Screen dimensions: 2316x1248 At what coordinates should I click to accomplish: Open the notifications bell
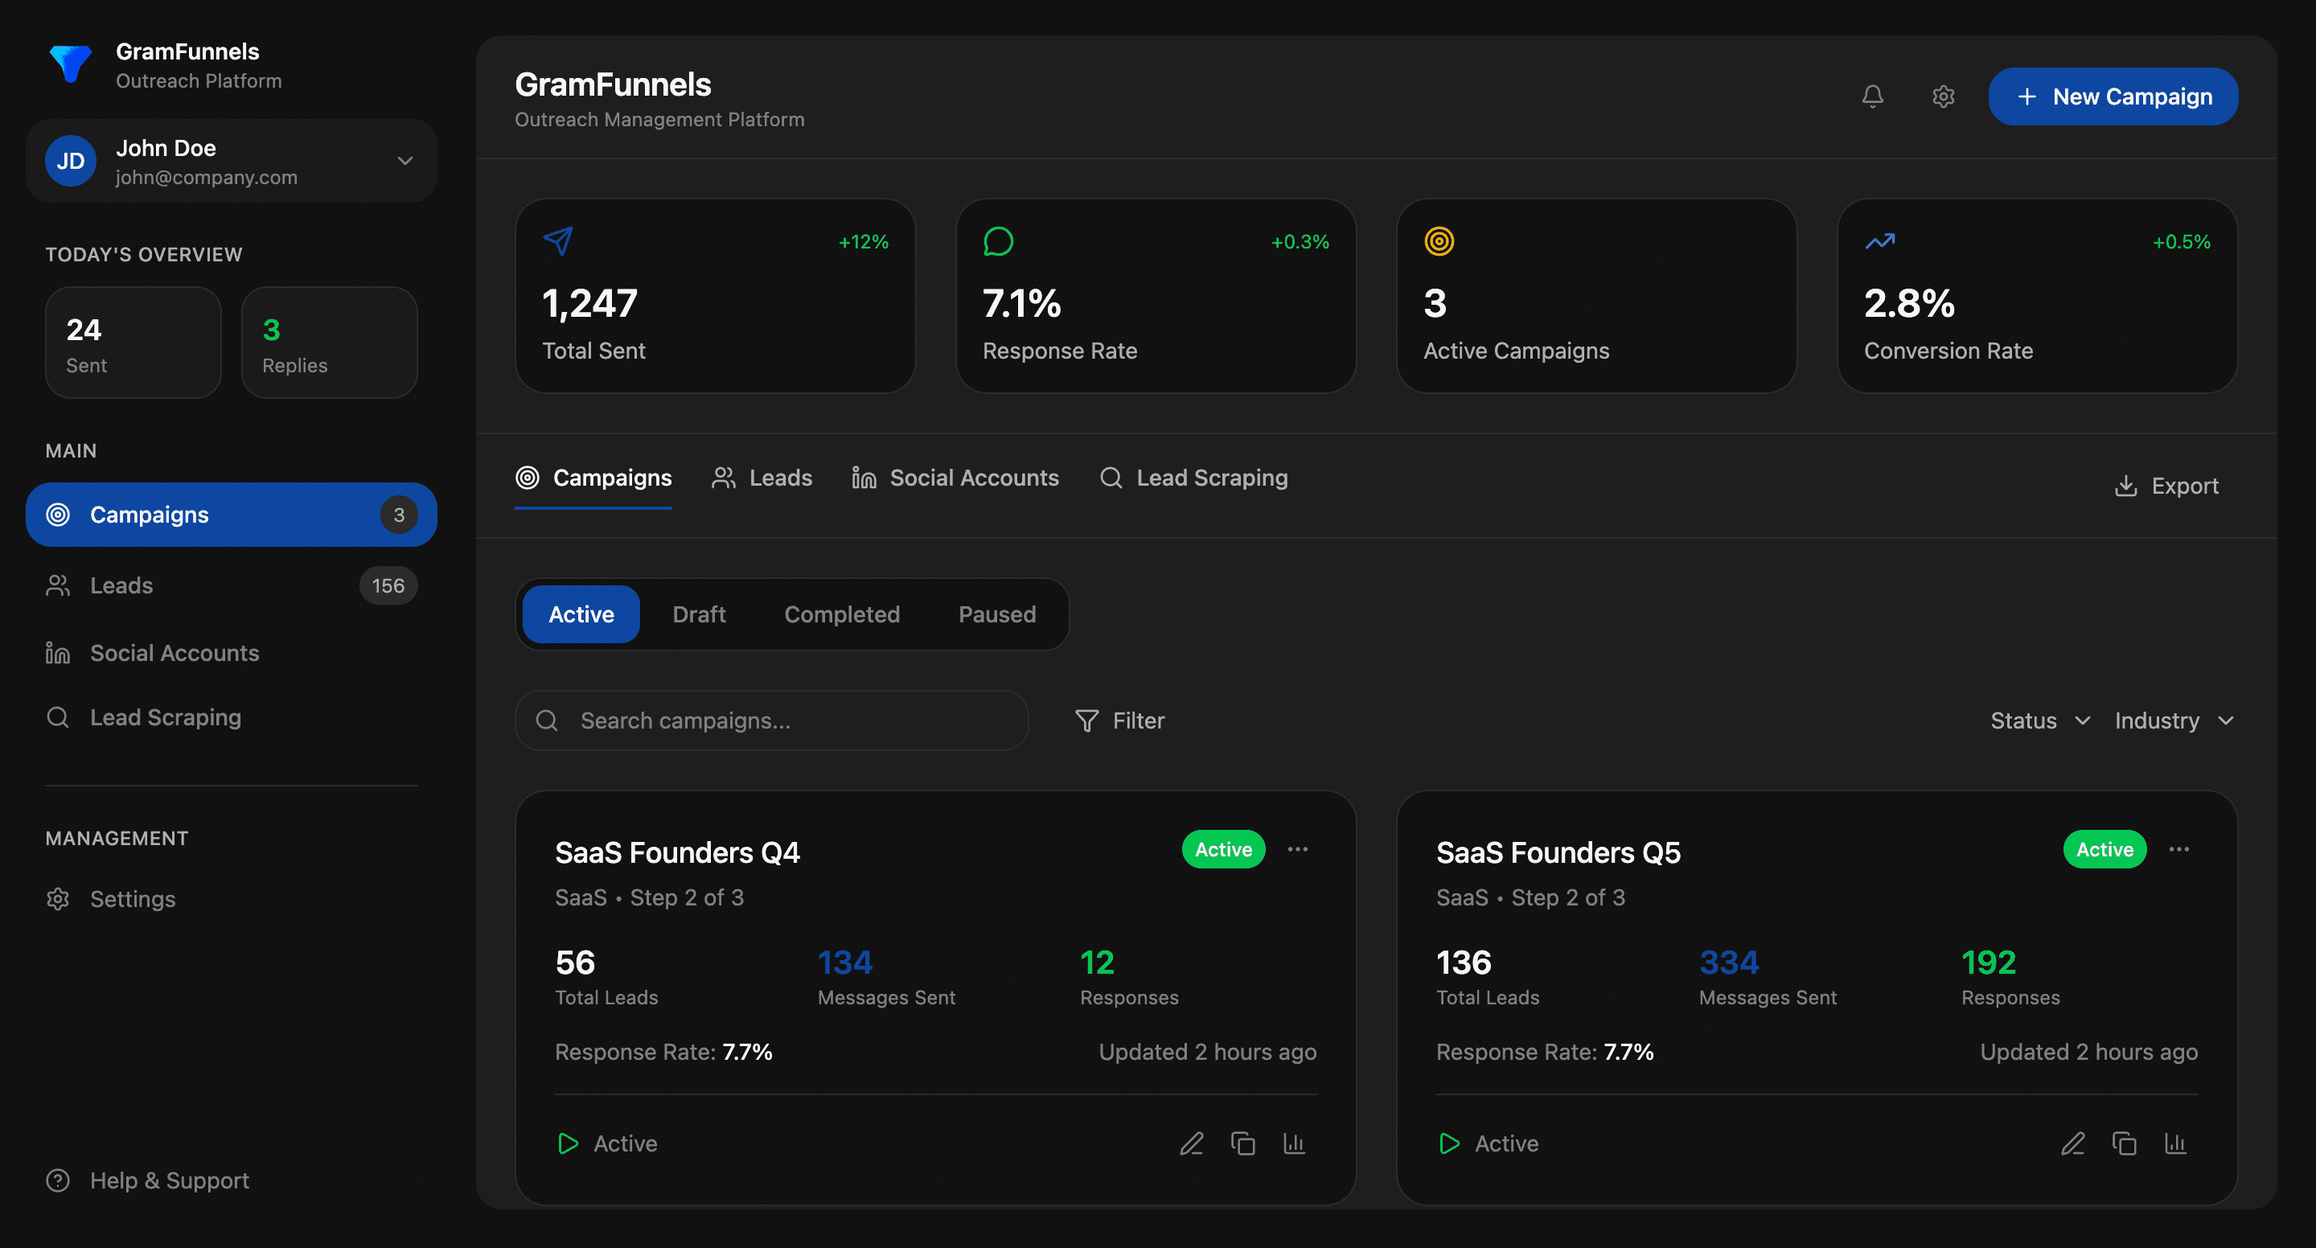tap(1873, 96)
